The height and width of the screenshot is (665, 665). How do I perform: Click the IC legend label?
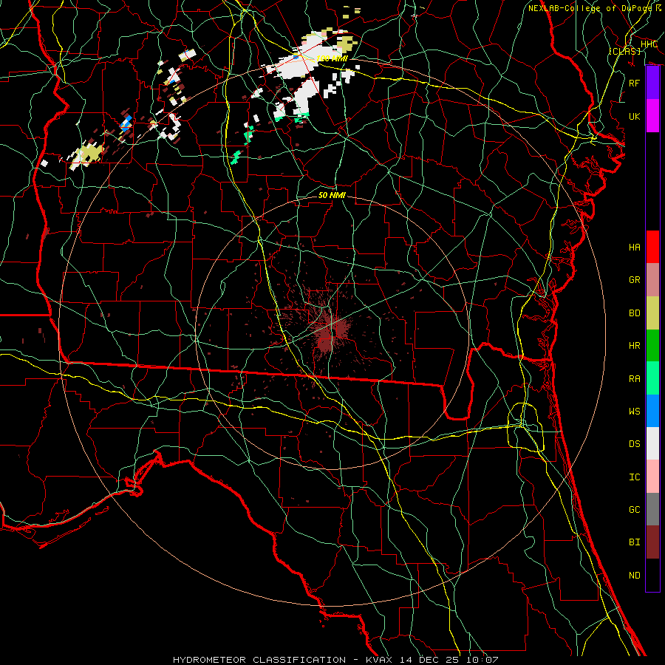click(635, 477)
